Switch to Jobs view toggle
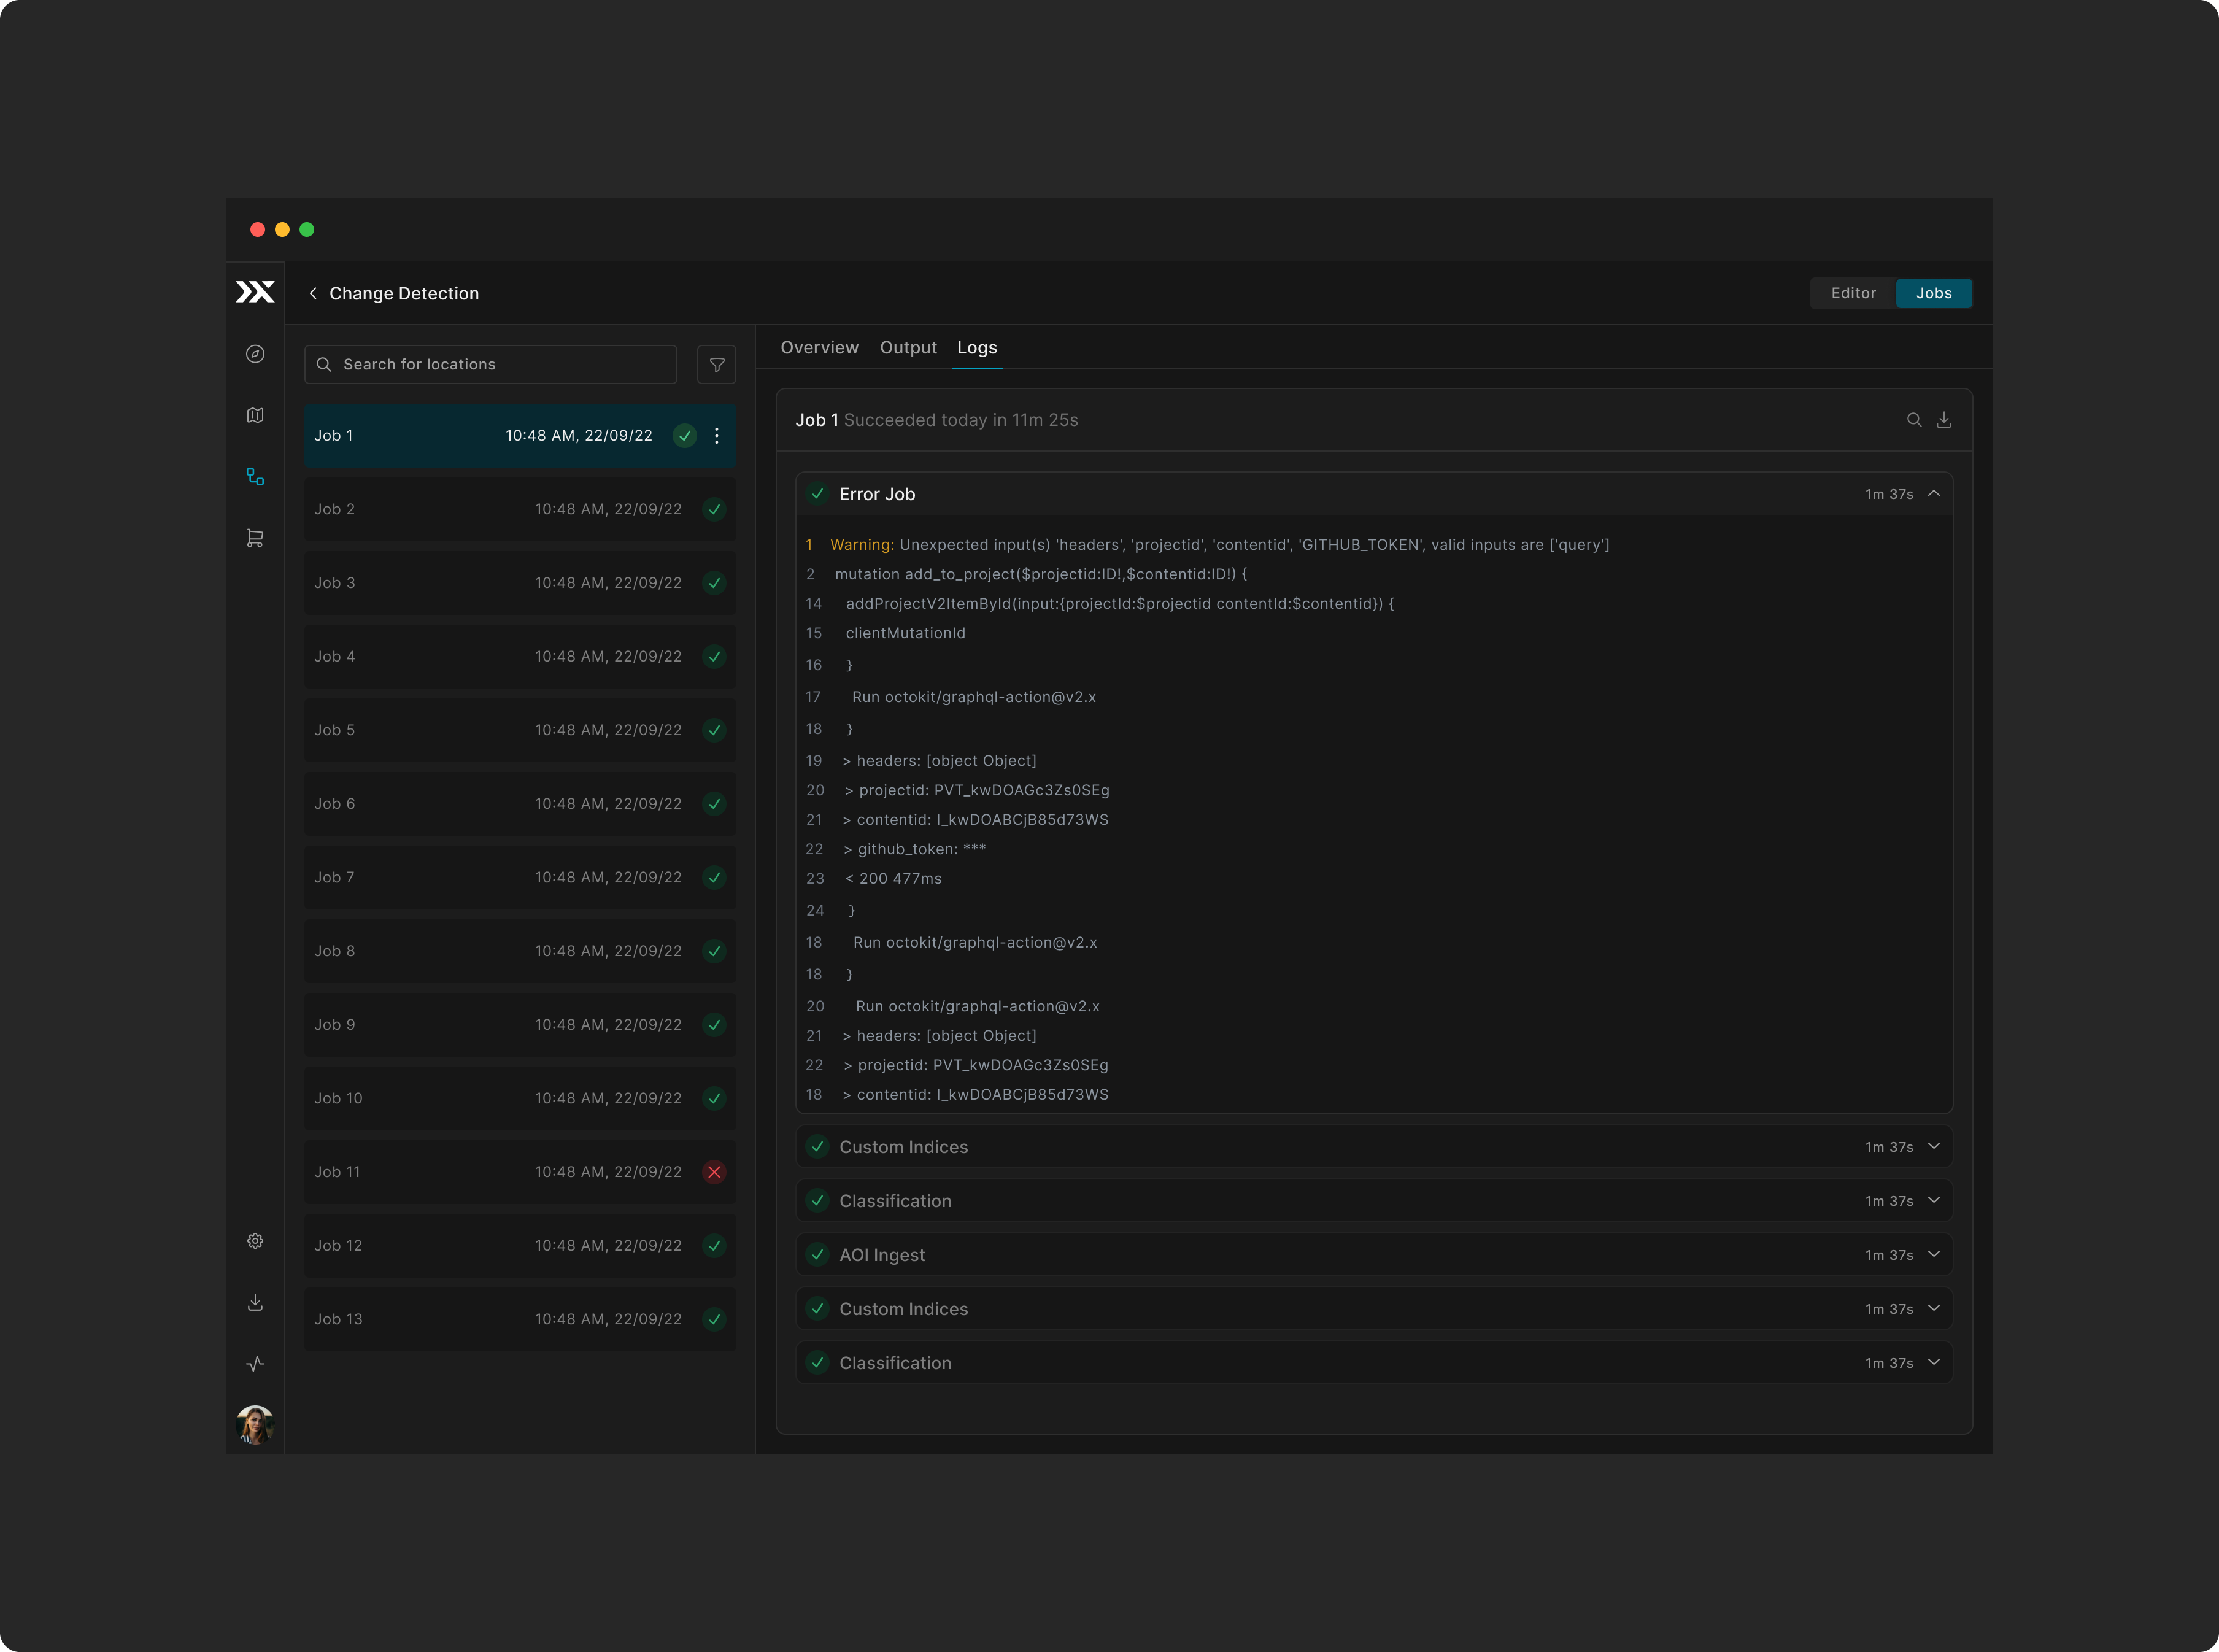 pos(1933,293)
